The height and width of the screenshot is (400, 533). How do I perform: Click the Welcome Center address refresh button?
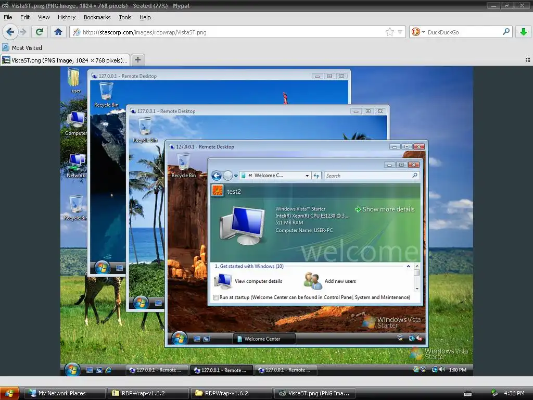pos(316,176)
